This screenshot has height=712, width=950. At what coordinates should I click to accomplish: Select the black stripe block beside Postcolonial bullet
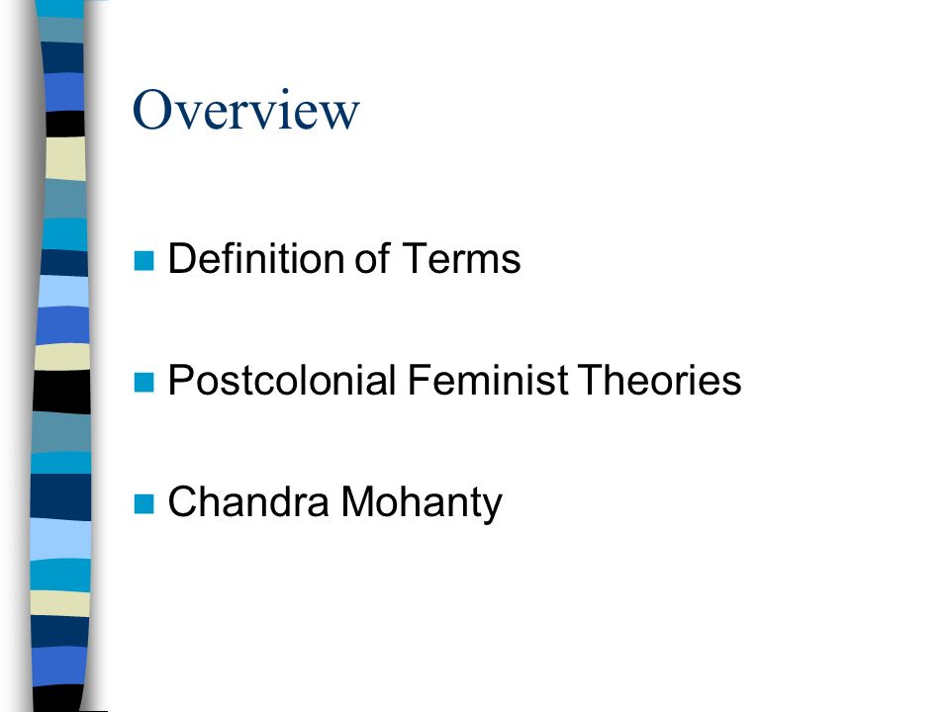coord(61,392)
